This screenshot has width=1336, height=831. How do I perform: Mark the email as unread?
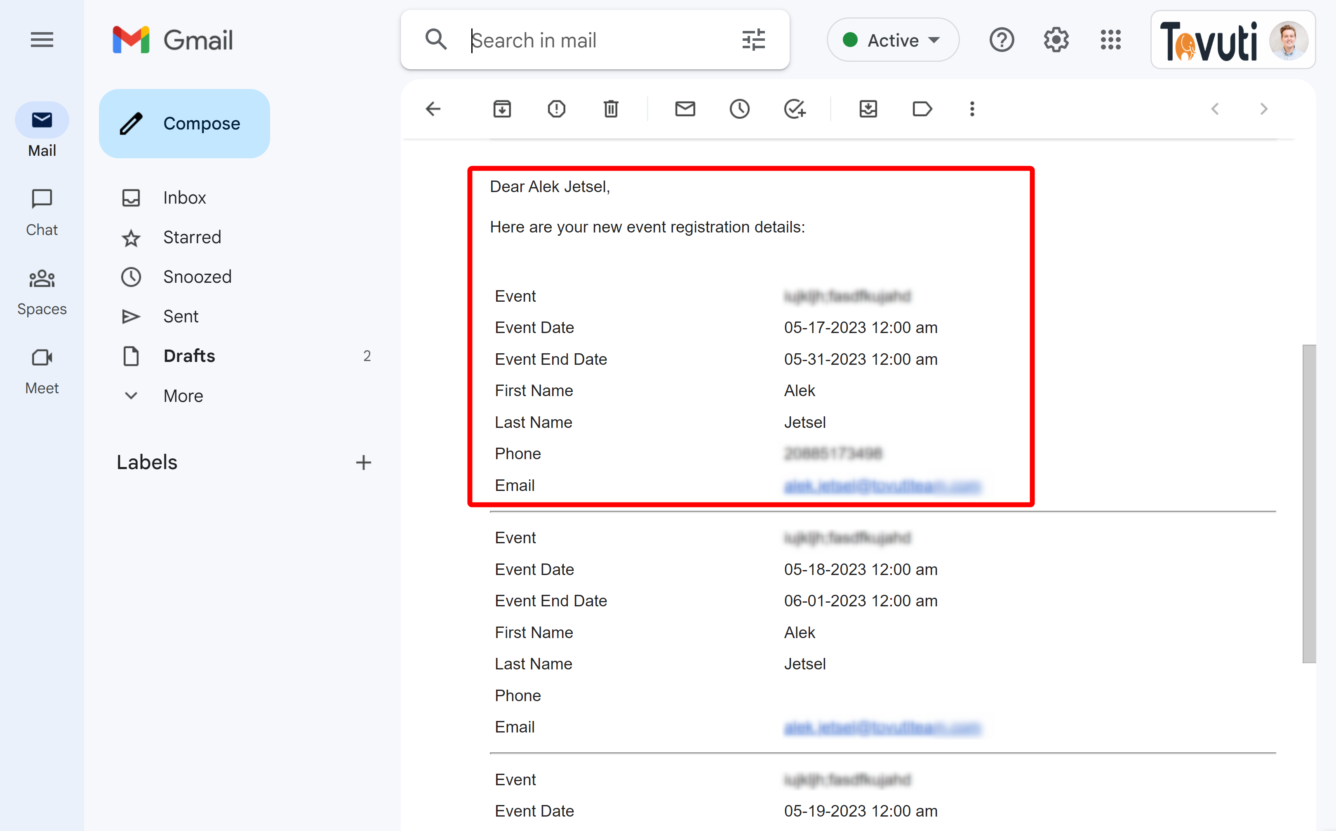(x=685, y=109)
